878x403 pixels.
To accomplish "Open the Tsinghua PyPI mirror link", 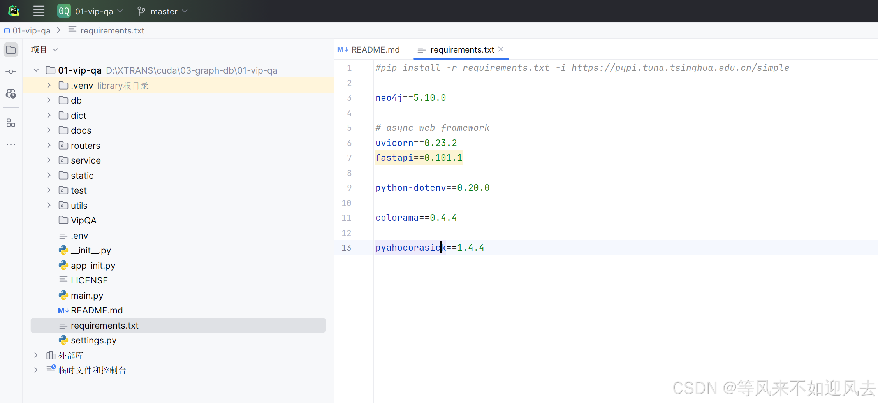I will coord(680,68).
